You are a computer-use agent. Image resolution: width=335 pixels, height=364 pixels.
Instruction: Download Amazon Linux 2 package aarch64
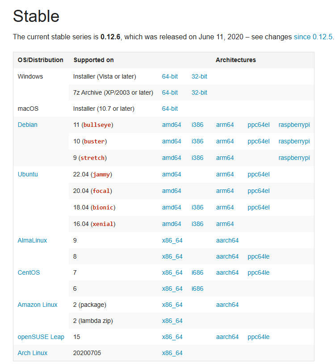click(x=227, y=305)
